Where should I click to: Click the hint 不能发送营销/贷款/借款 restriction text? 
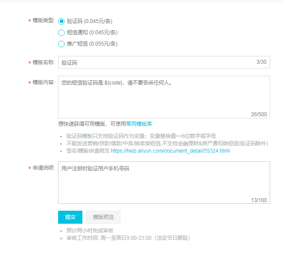[x=167, y=144]
